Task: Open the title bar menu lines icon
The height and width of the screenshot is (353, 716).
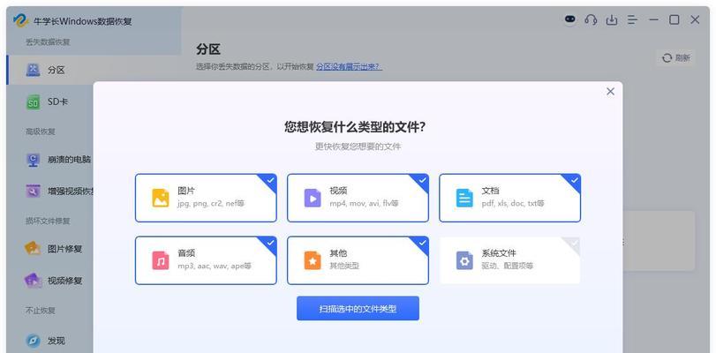Action: pyautogui.click(x=632, y=19)
